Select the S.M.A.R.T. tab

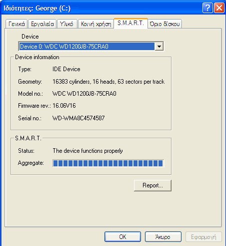pyautogui.click(x=130, y=23)
